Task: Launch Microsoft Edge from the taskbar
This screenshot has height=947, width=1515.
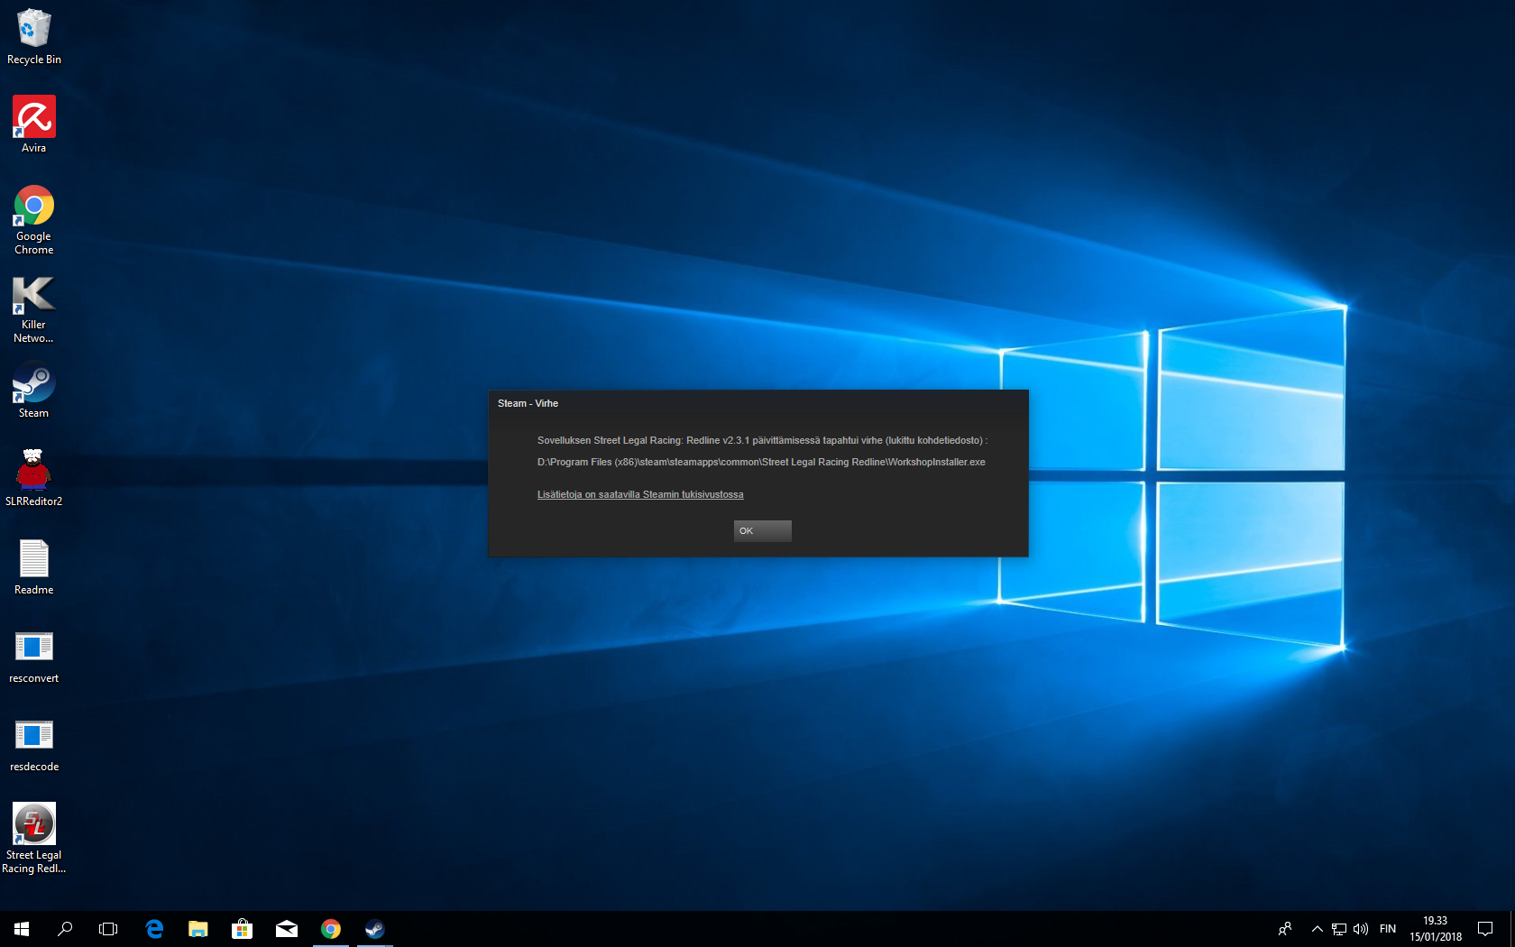Action: (x=154, y=929)
